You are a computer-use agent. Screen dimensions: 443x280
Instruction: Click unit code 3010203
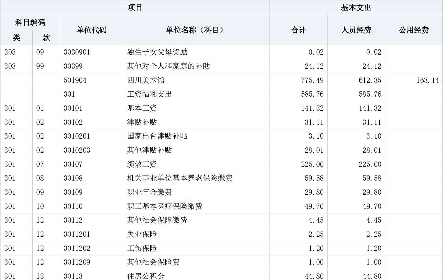point(77,150)
